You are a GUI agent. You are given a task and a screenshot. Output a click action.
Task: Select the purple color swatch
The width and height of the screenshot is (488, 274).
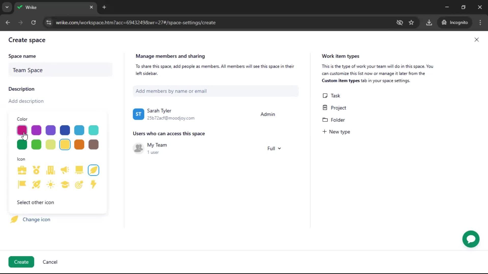[x=36, y=130]
